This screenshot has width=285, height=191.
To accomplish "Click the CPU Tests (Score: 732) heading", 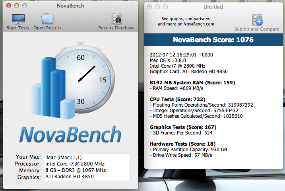I will click(177, 99).
